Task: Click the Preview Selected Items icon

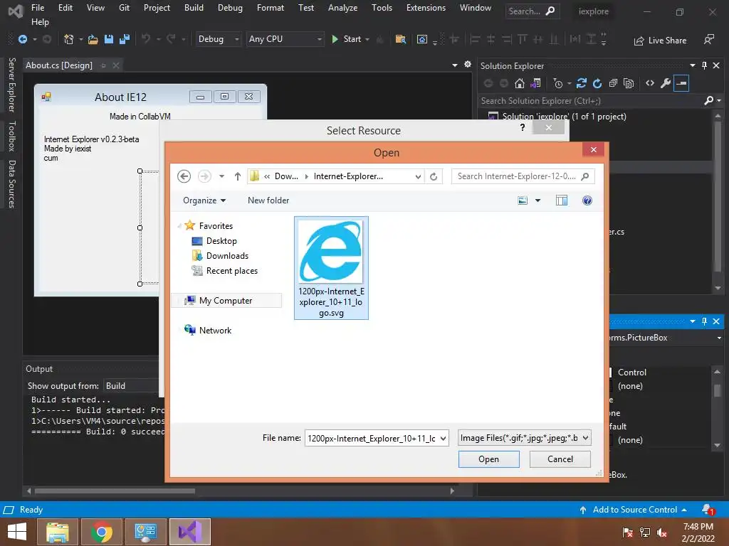Action: tap(681, 83)
